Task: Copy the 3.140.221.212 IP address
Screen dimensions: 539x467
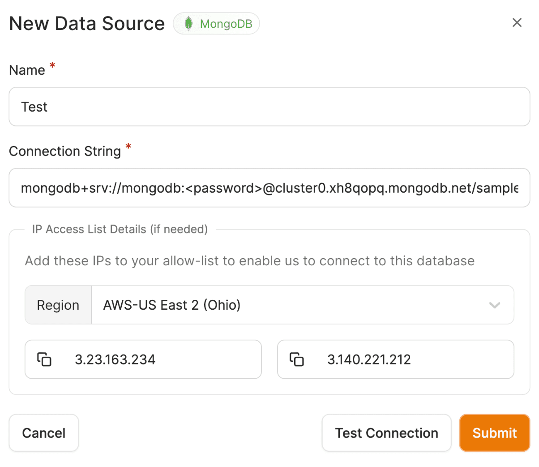Action: tap(296, 359)
